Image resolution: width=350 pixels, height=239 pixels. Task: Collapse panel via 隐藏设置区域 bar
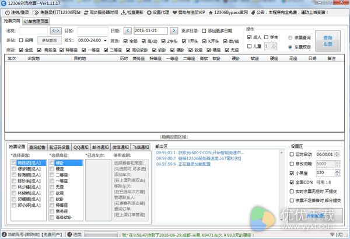(174, 137)
